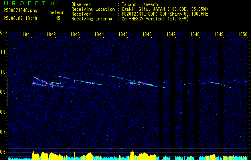
Task: Click the gray vertical frequency range bar
Action: 8,92
